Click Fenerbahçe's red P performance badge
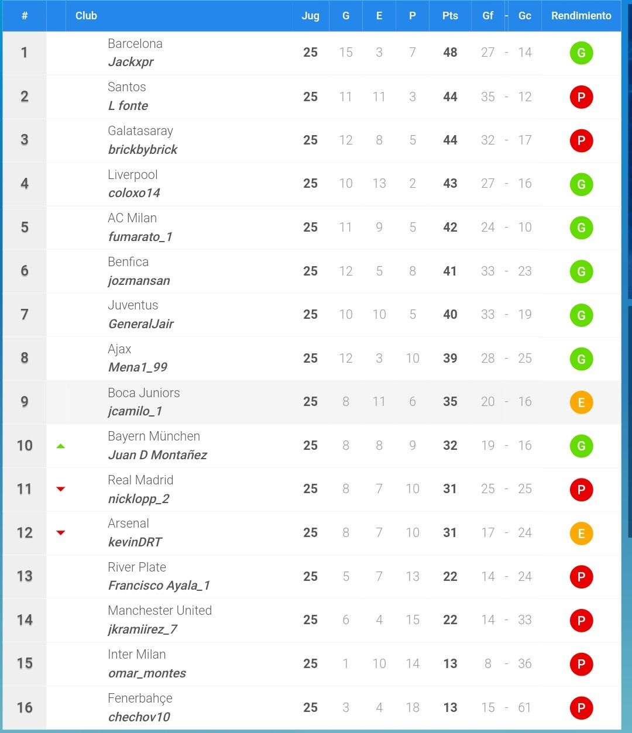Screen dimensions: 632x733 [x=581, y=708]
